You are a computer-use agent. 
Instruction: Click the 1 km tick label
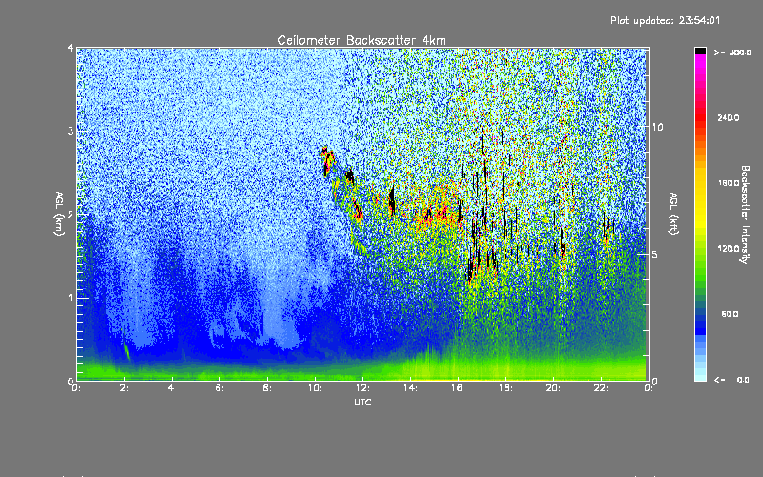pyautogui.click(x=71, y=298)
